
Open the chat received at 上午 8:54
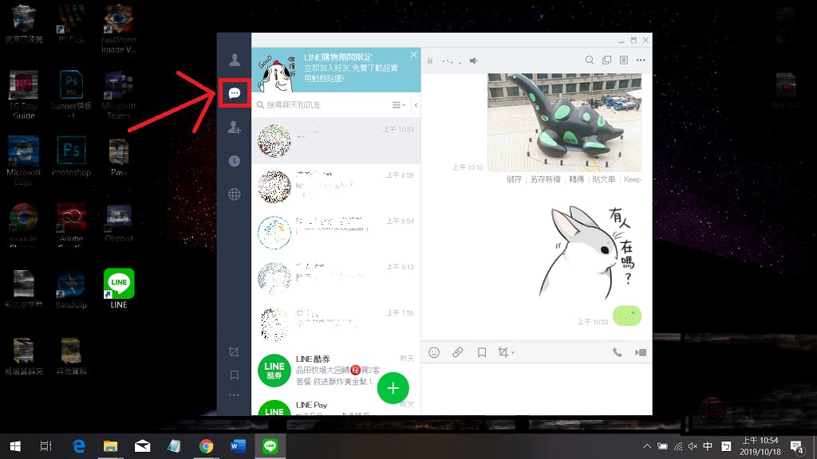336,232
